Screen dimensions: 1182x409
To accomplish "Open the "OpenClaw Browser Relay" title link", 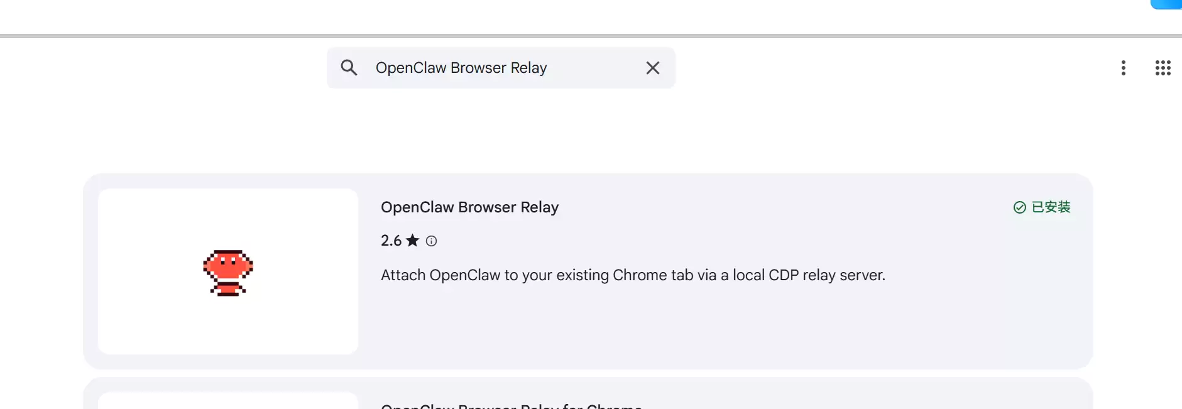I will pyautogui.click(x=469, y=207).
